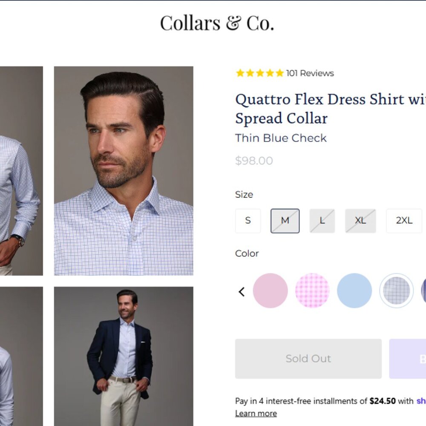This screenshot has height=426, width=426.
Task: Select the Thin Blue Check swatch
Action: (396, 290)
